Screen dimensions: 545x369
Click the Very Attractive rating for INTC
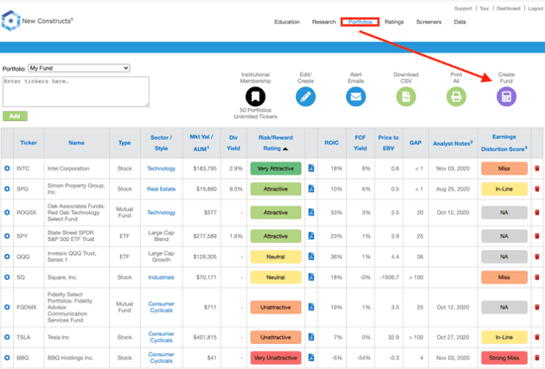coord(276,169)
